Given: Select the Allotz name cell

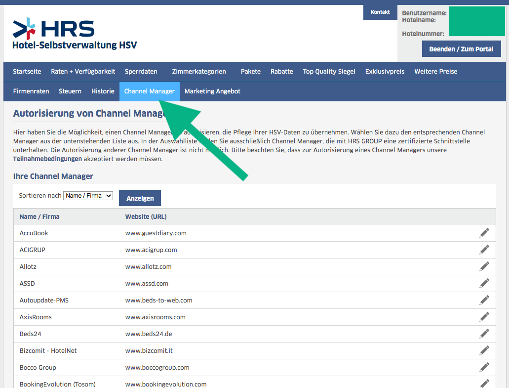Looking at the screenshot, I should coord(28,267).
